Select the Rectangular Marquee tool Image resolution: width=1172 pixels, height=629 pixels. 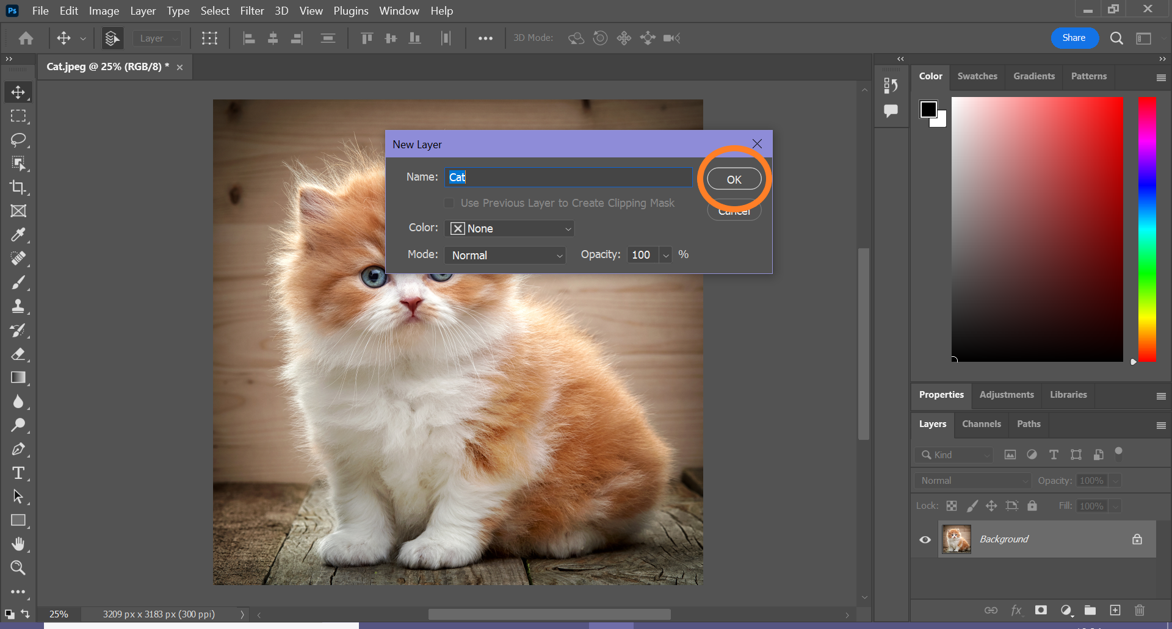pos(18,116)
